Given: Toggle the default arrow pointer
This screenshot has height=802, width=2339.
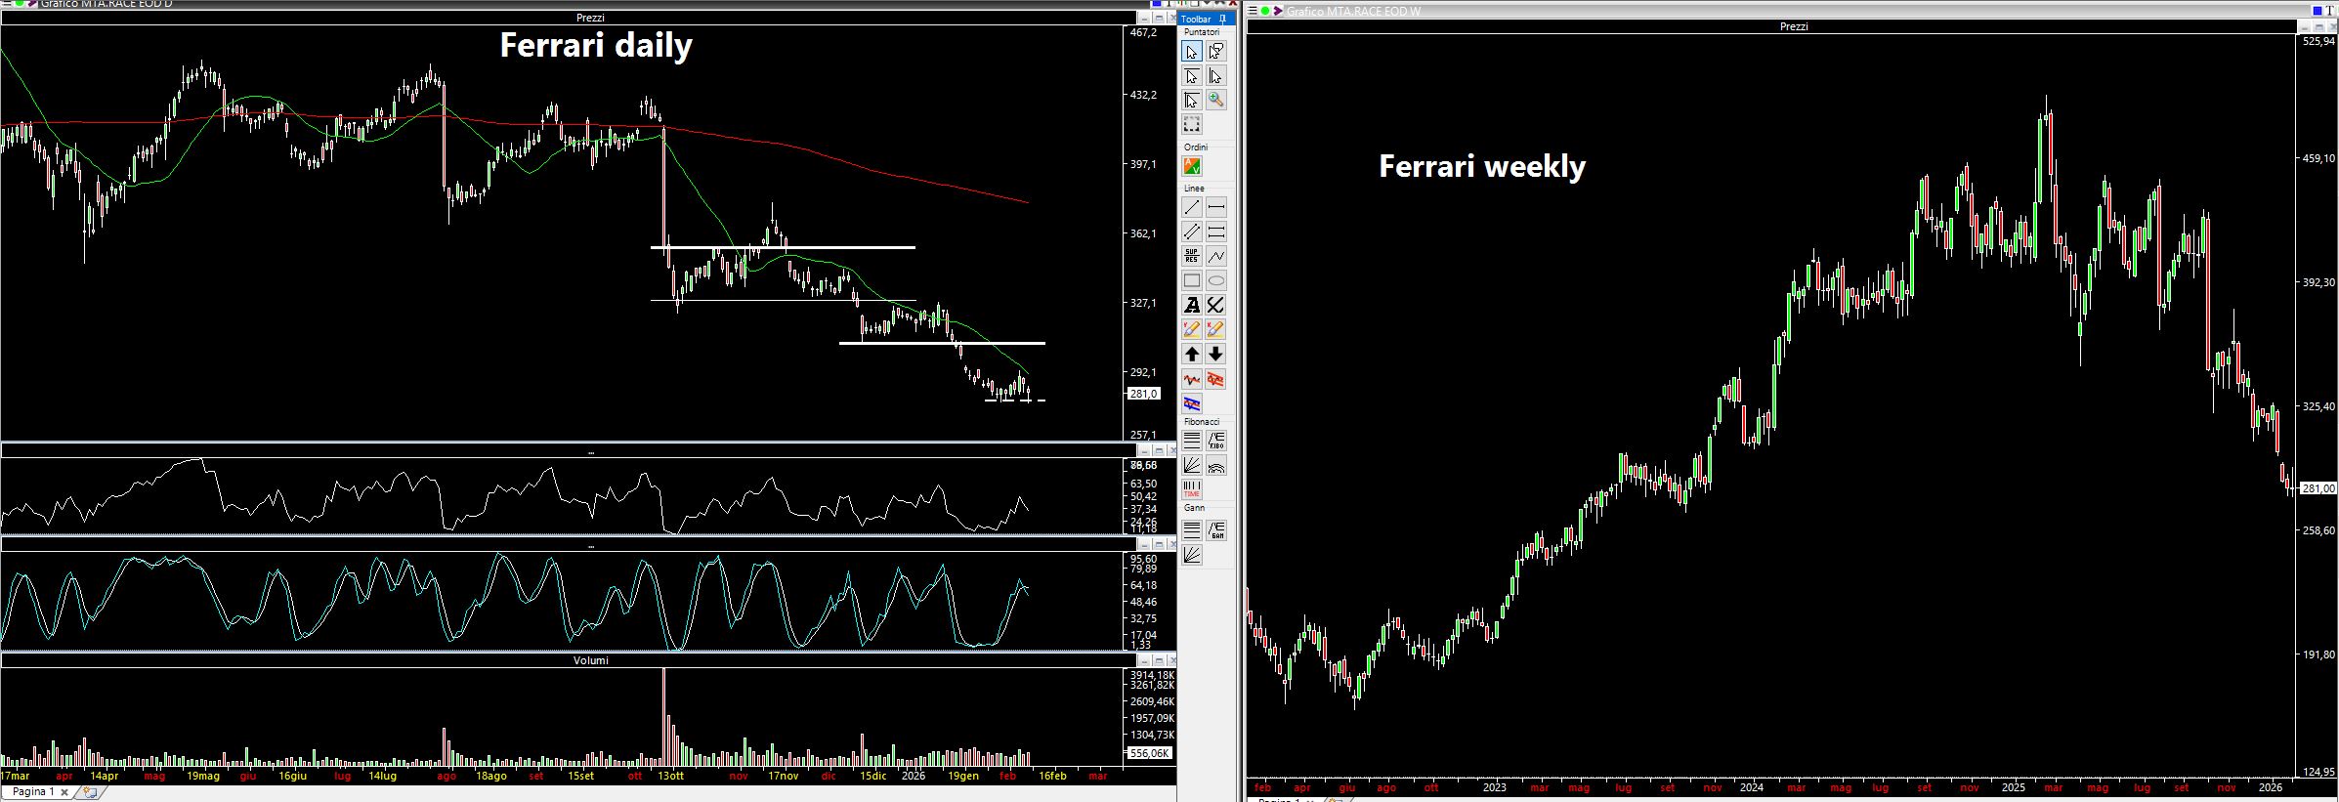Looking at the screenshot, I should point(1192,52).
